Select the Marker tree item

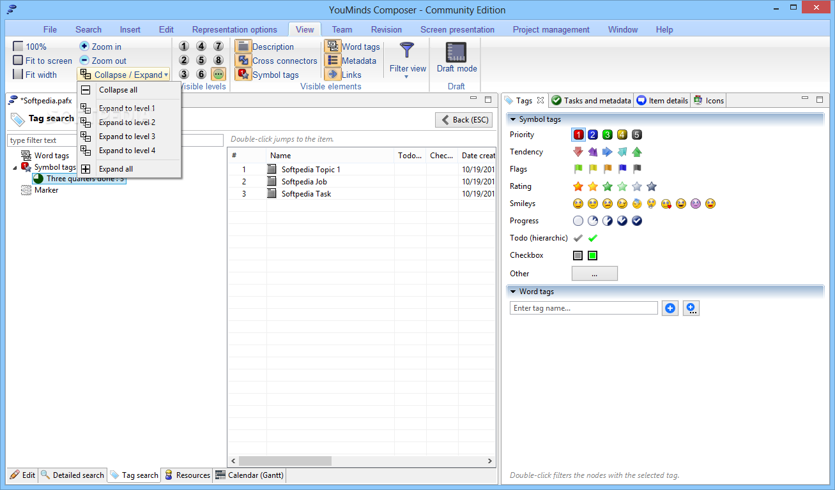pos(40,190)
